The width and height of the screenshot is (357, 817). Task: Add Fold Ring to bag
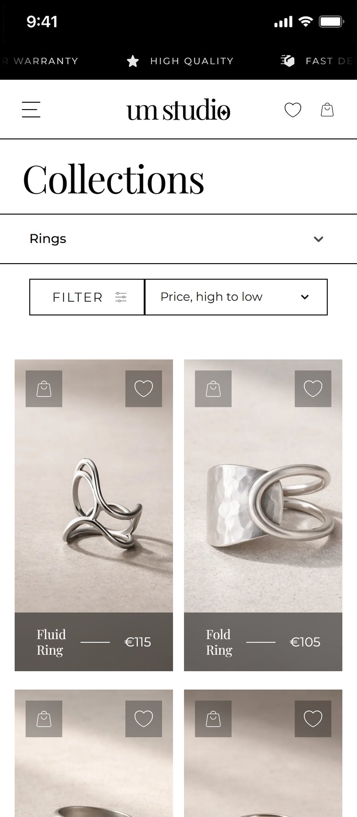[x=213, y=389]
